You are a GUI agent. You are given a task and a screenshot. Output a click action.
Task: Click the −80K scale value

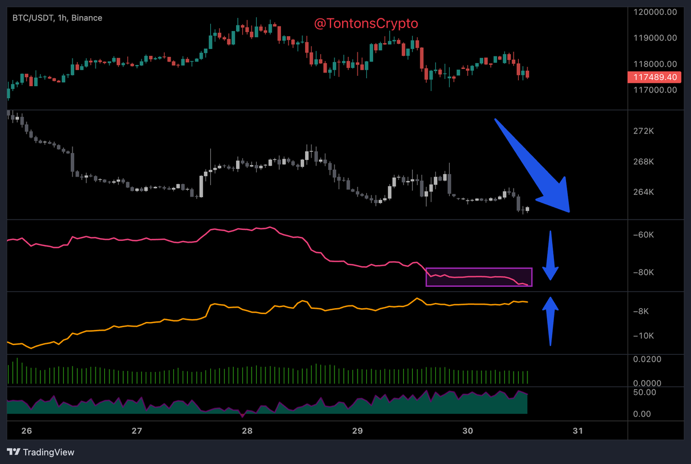tap(644, 273)
